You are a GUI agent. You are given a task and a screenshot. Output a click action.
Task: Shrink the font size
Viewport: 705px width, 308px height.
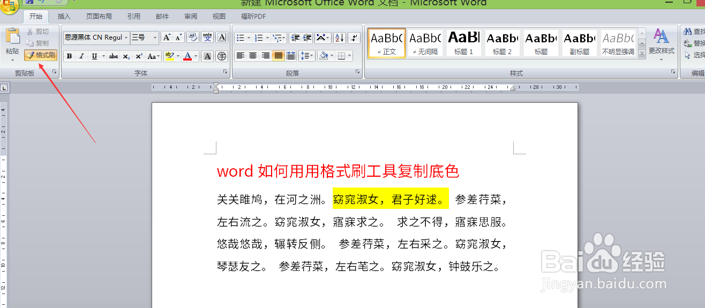point(178,37)
